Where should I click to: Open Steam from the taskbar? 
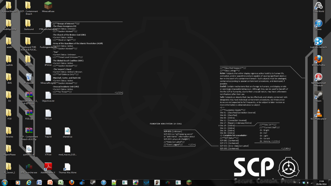click(93, 183)
